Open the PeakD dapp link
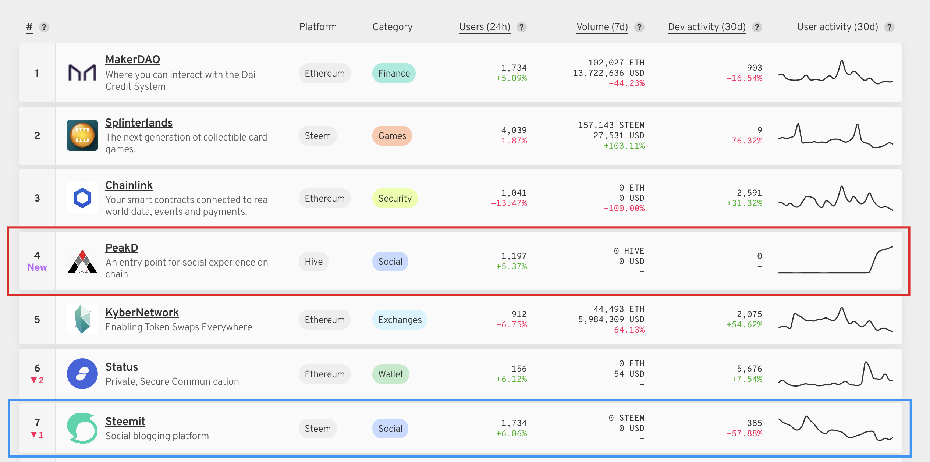 pos(122,248)
